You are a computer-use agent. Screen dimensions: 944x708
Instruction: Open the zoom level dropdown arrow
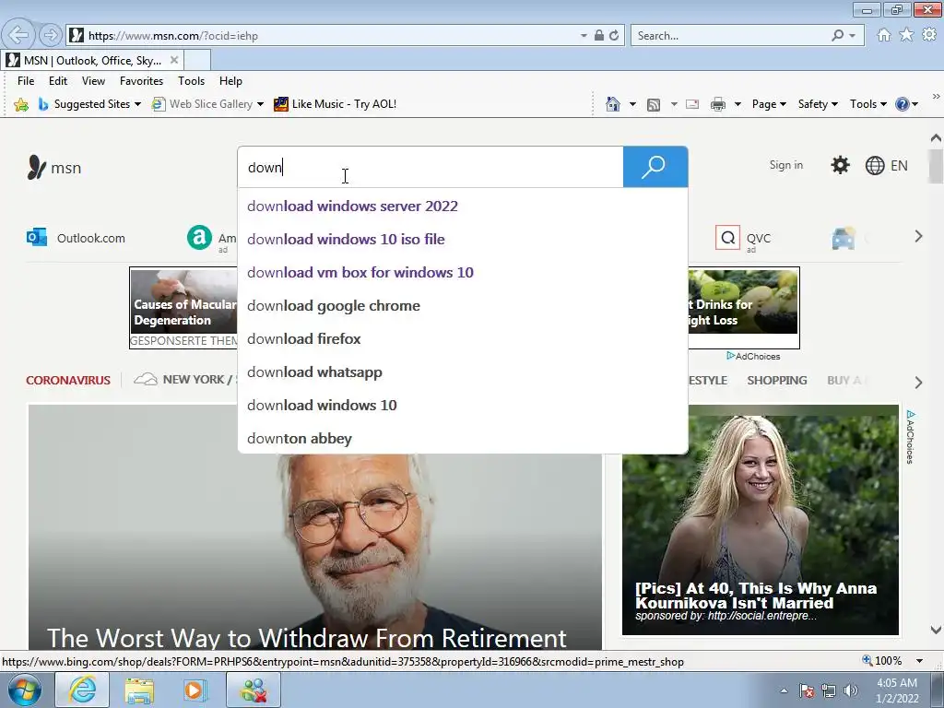coord(919,661)
